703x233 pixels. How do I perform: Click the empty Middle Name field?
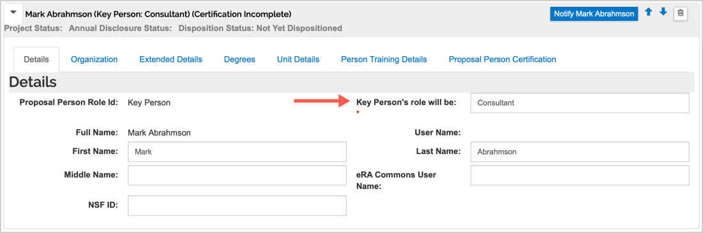pyautogui.click(x=237, y=175)
